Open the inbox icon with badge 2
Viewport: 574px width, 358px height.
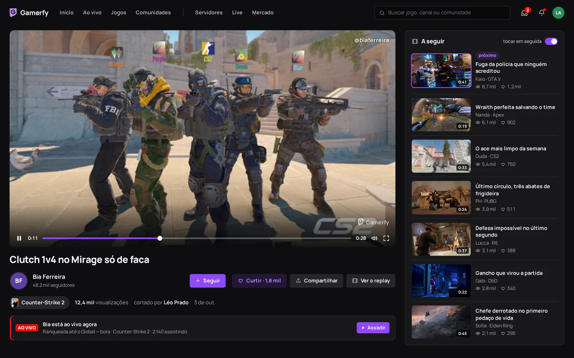pos(525,13)
